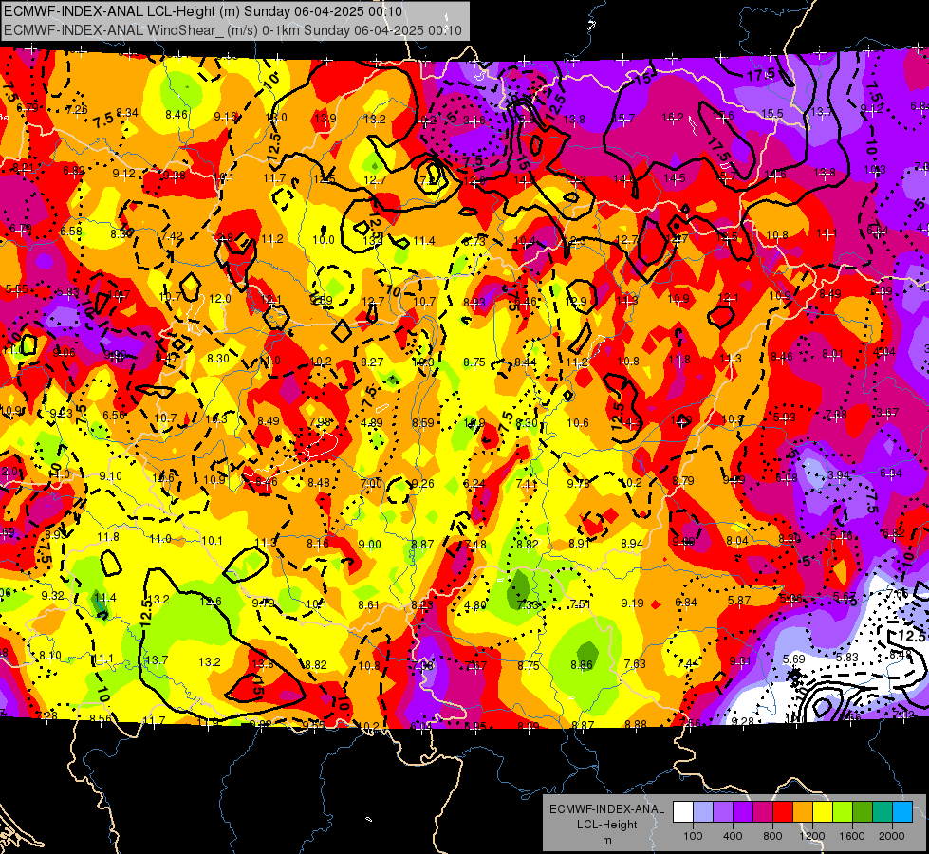Screen dimensions: 929x854
Task: Click the wind shear value 7.44
Action: click(688, 663)
